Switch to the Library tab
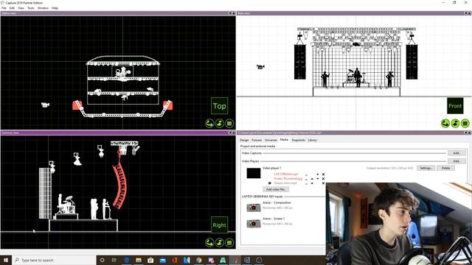Screen dimensions: 472x265 pos(312,140)
